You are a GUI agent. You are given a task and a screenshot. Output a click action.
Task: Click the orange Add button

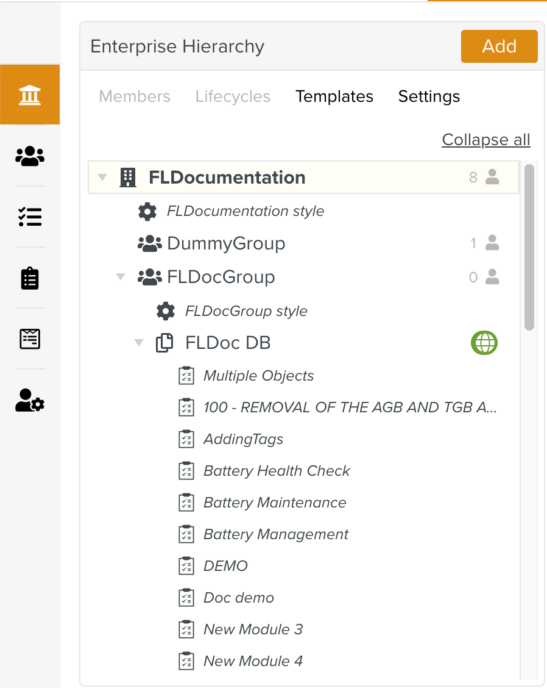(499, 46)
